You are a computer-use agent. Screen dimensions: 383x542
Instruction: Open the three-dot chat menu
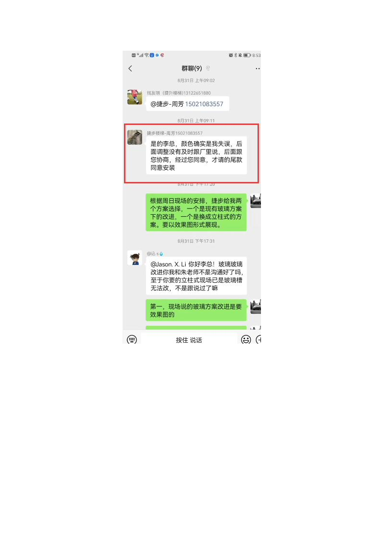click(258, 69)
